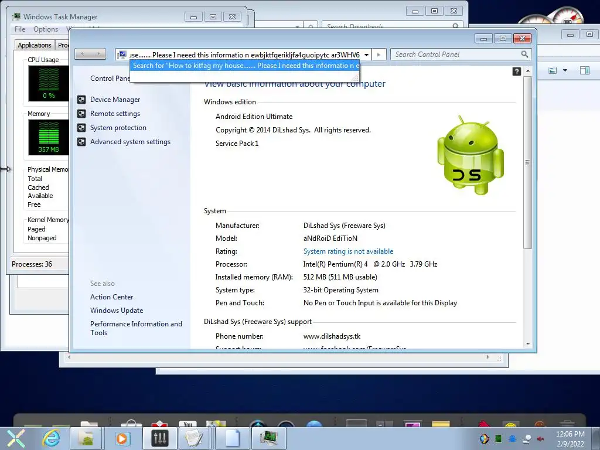The height and width of the screenshot is (450, 600).
Task: Open Options menu in Task Manager
Action: click(46, 29)
